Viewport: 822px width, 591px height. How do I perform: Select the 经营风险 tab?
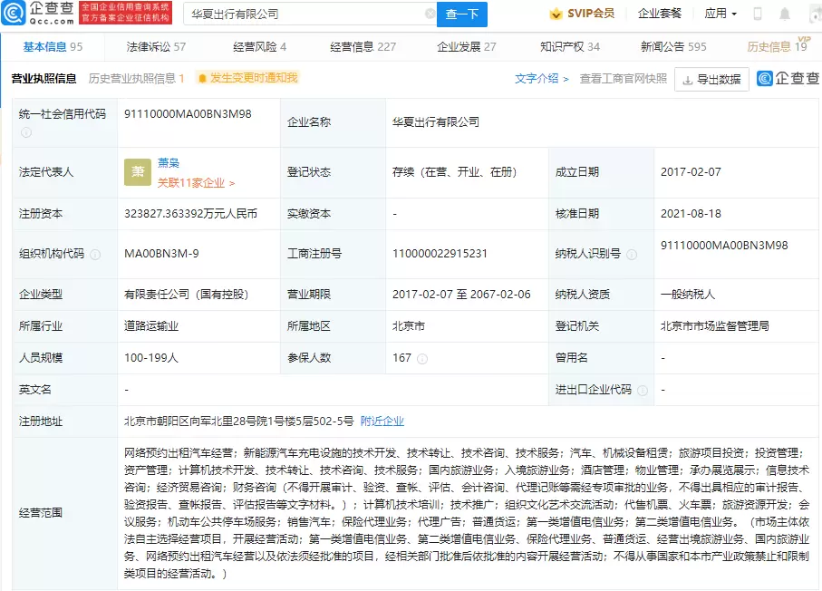click(259, 46)
